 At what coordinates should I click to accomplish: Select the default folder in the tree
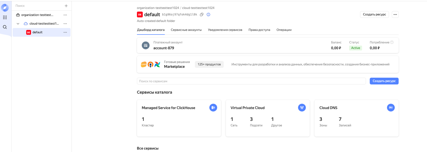(x=42, y=32)
